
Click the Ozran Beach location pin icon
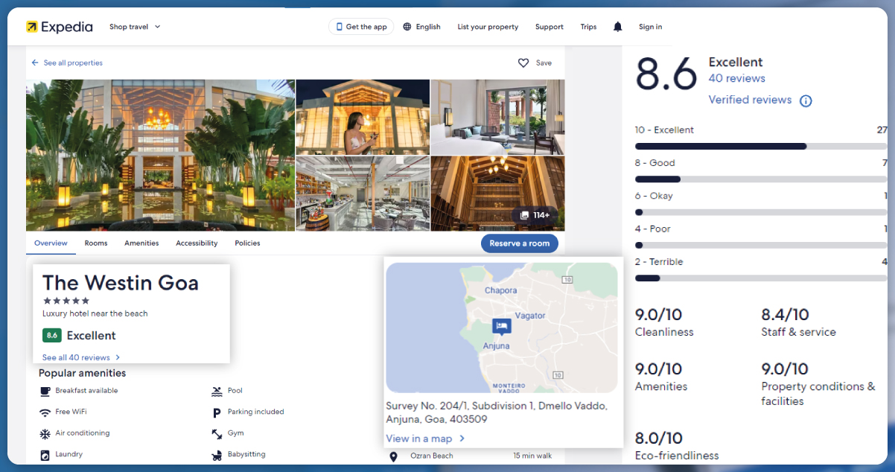[x=394, y=456]
